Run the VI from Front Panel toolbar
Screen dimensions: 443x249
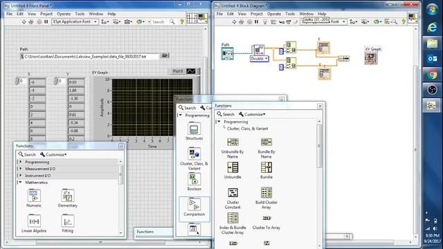[24, 21]
